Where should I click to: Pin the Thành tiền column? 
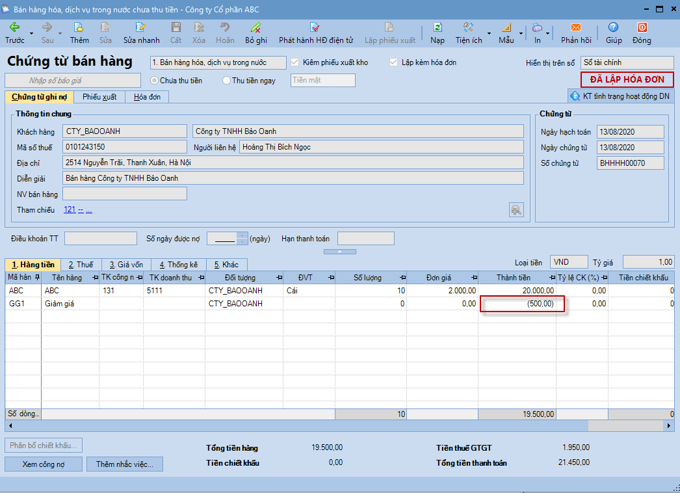552,277
